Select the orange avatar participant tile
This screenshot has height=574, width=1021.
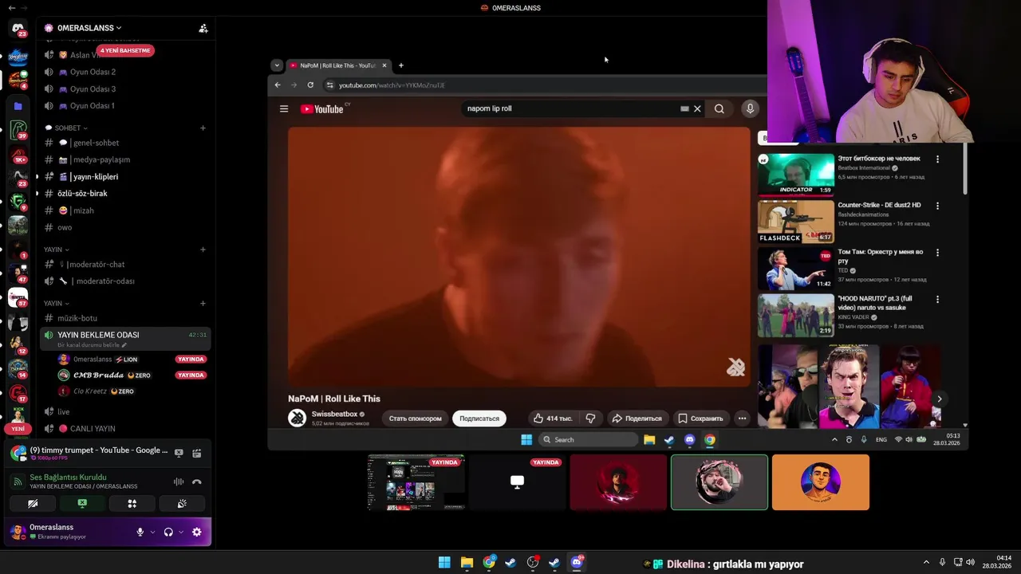coord(821,482)
